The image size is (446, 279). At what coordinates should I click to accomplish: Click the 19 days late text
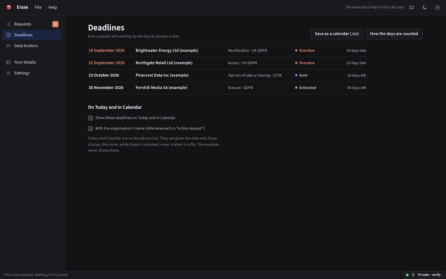[356, 51]
